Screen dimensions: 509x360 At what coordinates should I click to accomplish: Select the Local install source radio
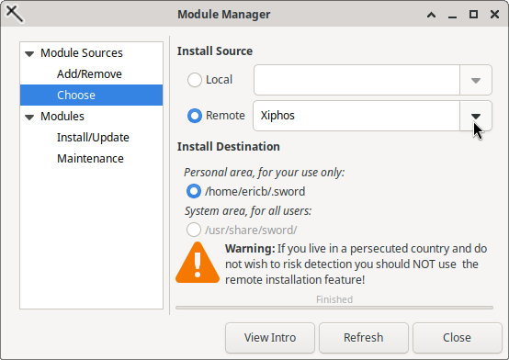coord(195,80)
